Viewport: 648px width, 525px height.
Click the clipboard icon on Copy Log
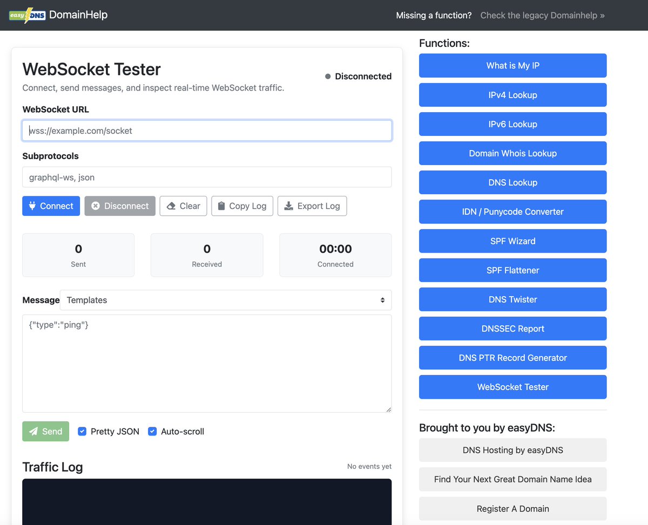(x=221, y=206)
